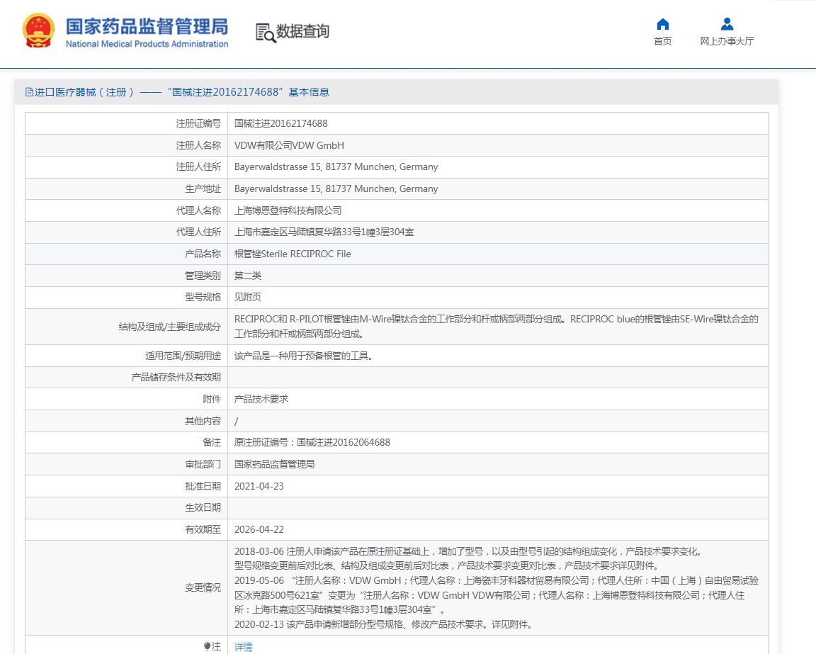Viewport: 816px width, 654px height.
Task: Click the document icon beside 进口医疗器械 title
Action: click(x=29, y=92)
